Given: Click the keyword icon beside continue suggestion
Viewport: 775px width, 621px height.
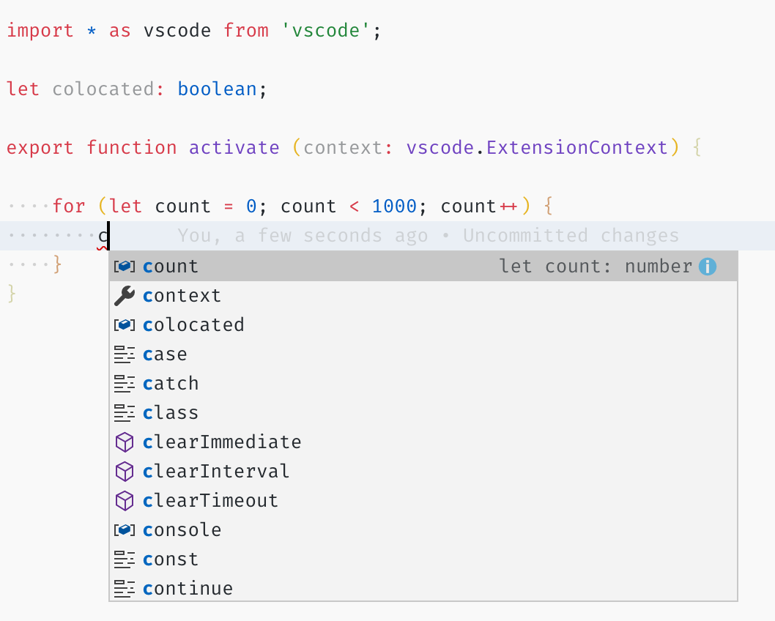Looking at the screenshot, I should point(125,589).
